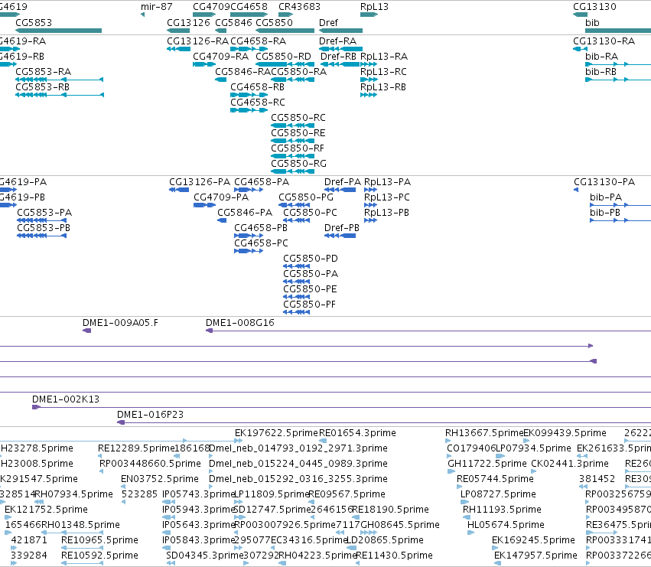Click protein CG5853-PA label
The image size is (651, 567).
click(44, 213)
